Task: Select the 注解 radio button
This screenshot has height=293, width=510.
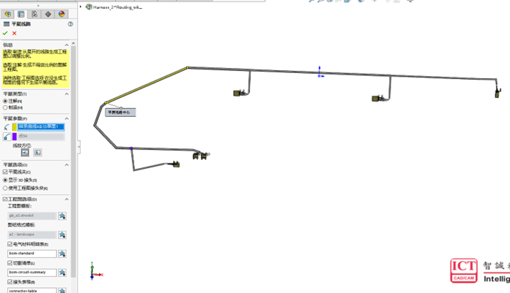Action: [6, 101]
